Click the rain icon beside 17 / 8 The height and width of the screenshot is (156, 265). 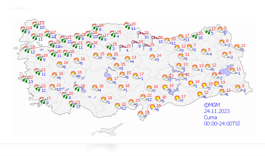click(101, 37)
